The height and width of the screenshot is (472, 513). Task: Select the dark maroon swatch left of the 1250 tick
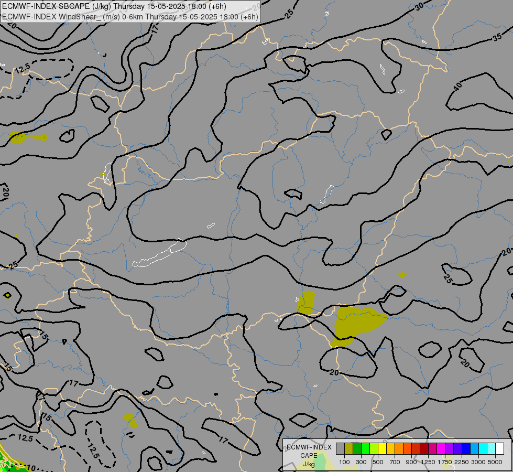point(424,448)
